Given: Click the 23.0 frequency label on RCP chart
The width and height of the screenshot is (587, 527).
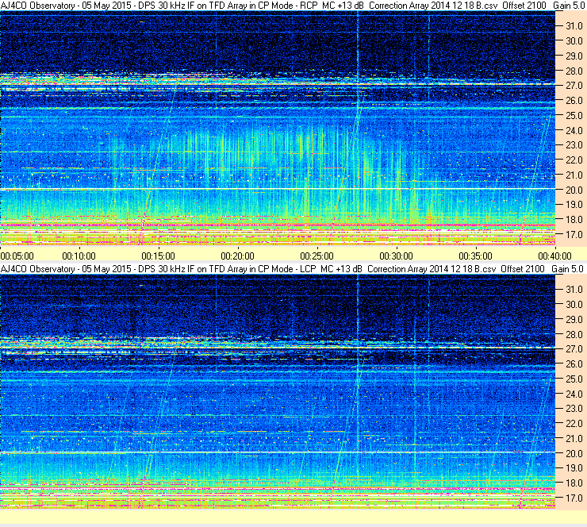Looking at the screenshot, I should [574, 145].
